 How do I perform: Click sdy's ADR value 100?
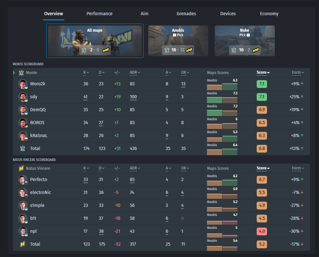click(x=133, y=97)
